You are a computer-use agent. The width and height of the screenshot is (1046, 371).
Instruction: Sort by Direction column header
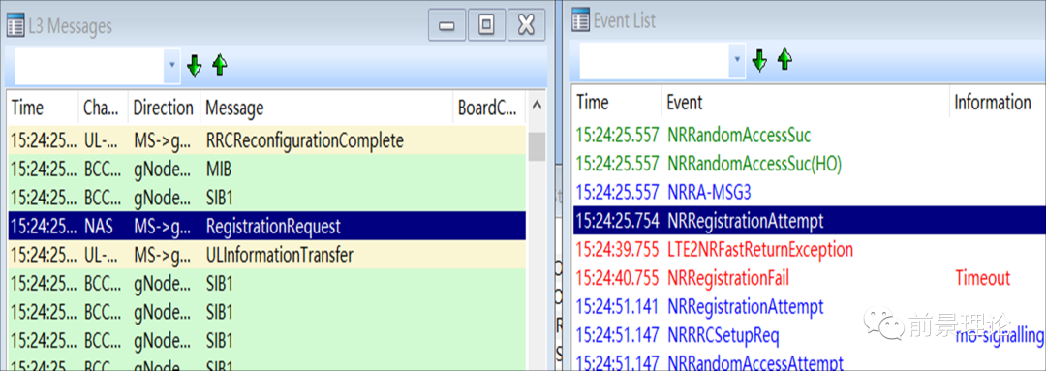164,108
